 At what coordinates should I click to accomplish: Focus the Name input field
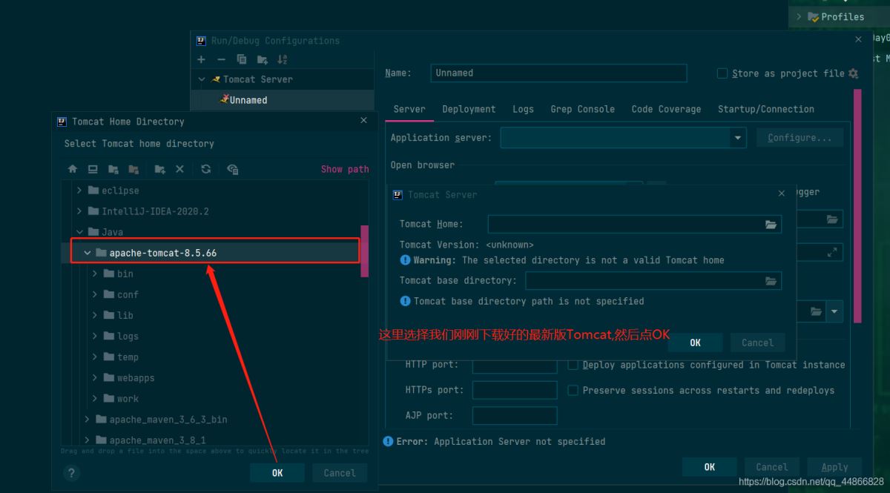558,73
